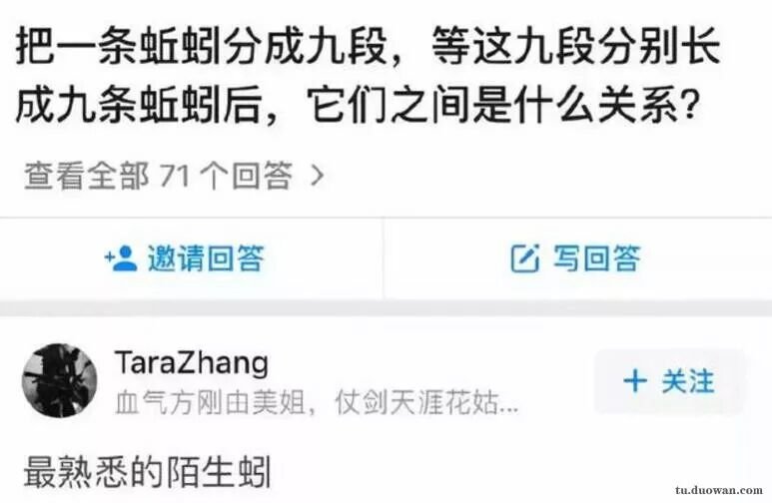Follow TaraZhang with the 关注 button
The width and height of the screenshot is (772, 503).
(669, 381)
